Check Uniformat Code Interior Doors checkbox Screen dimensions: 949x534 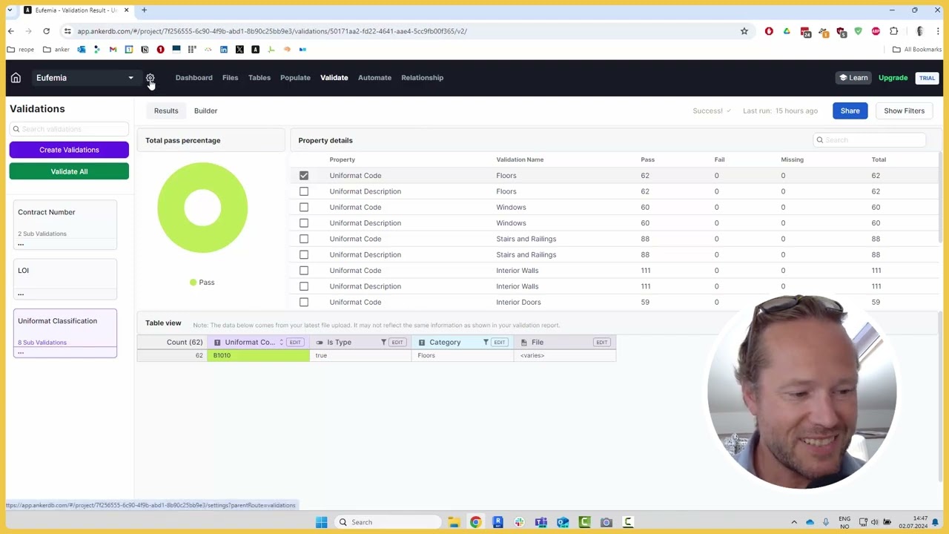304,302
